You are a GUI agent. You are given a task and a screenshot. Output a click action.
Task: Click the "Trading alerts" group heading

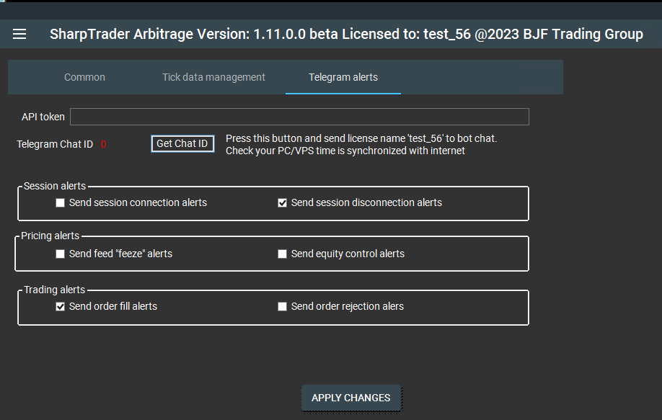coord(55,290)
